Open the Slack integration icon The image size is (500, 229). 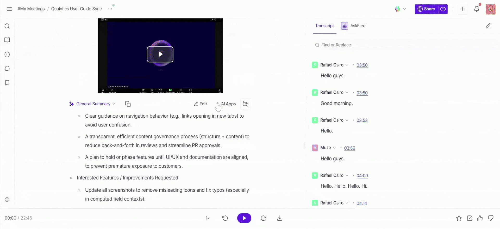(397, 9)
